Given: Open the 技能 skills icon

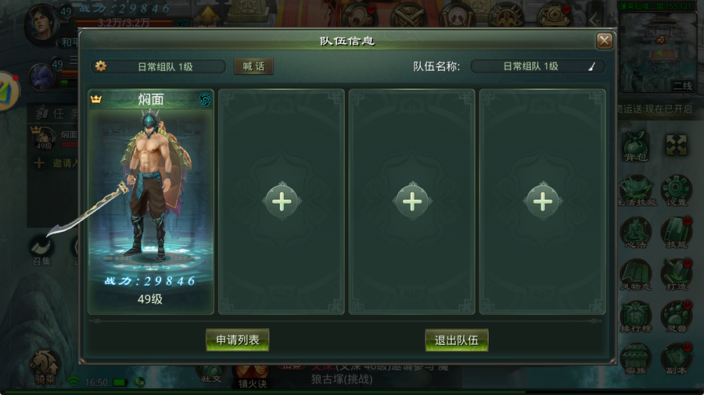Looking at the screenshot, I should (676, 233).
